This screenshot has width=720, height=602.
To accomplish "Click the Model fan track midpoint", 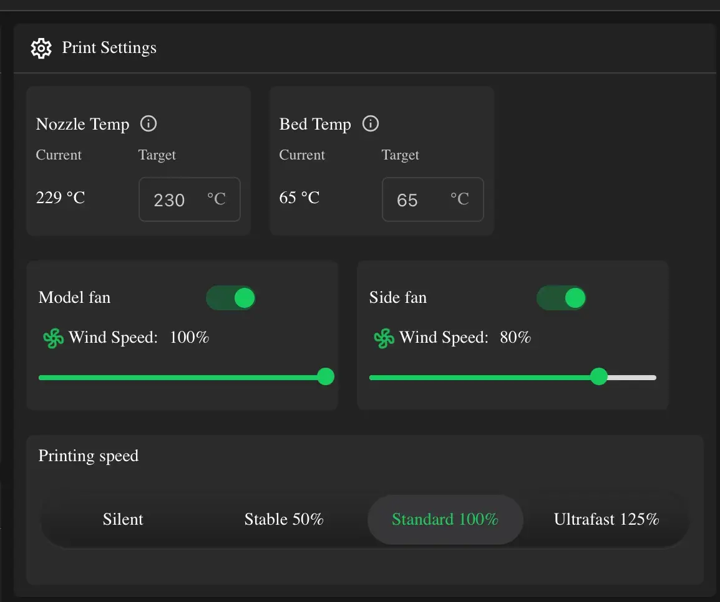I will click(182, 377).
